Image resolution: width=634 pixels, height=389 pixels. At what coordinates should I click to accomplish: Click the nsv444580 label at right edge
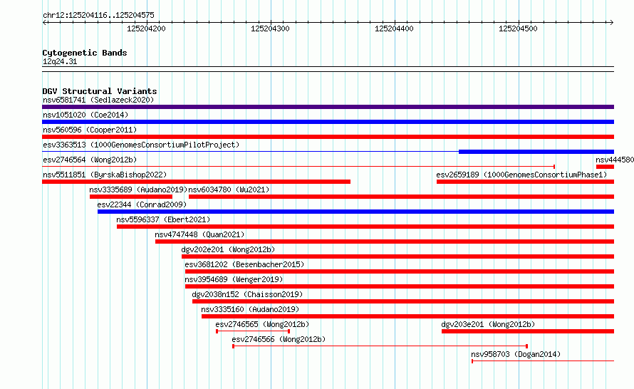tap(615, 160)
